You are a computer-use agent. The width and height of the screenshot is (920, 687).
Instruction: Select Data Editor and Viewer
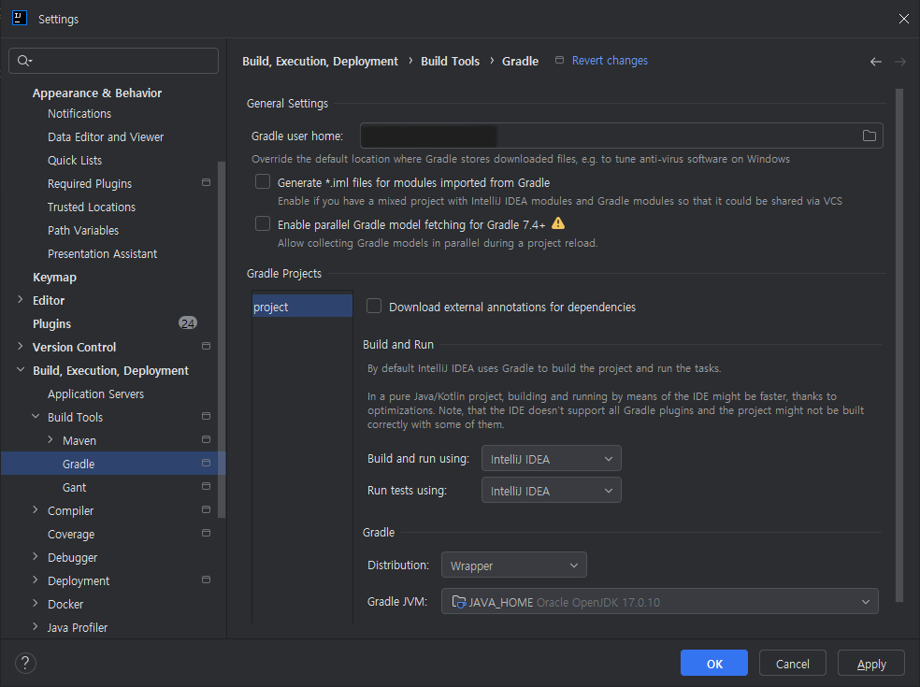[x=106, y=137]
